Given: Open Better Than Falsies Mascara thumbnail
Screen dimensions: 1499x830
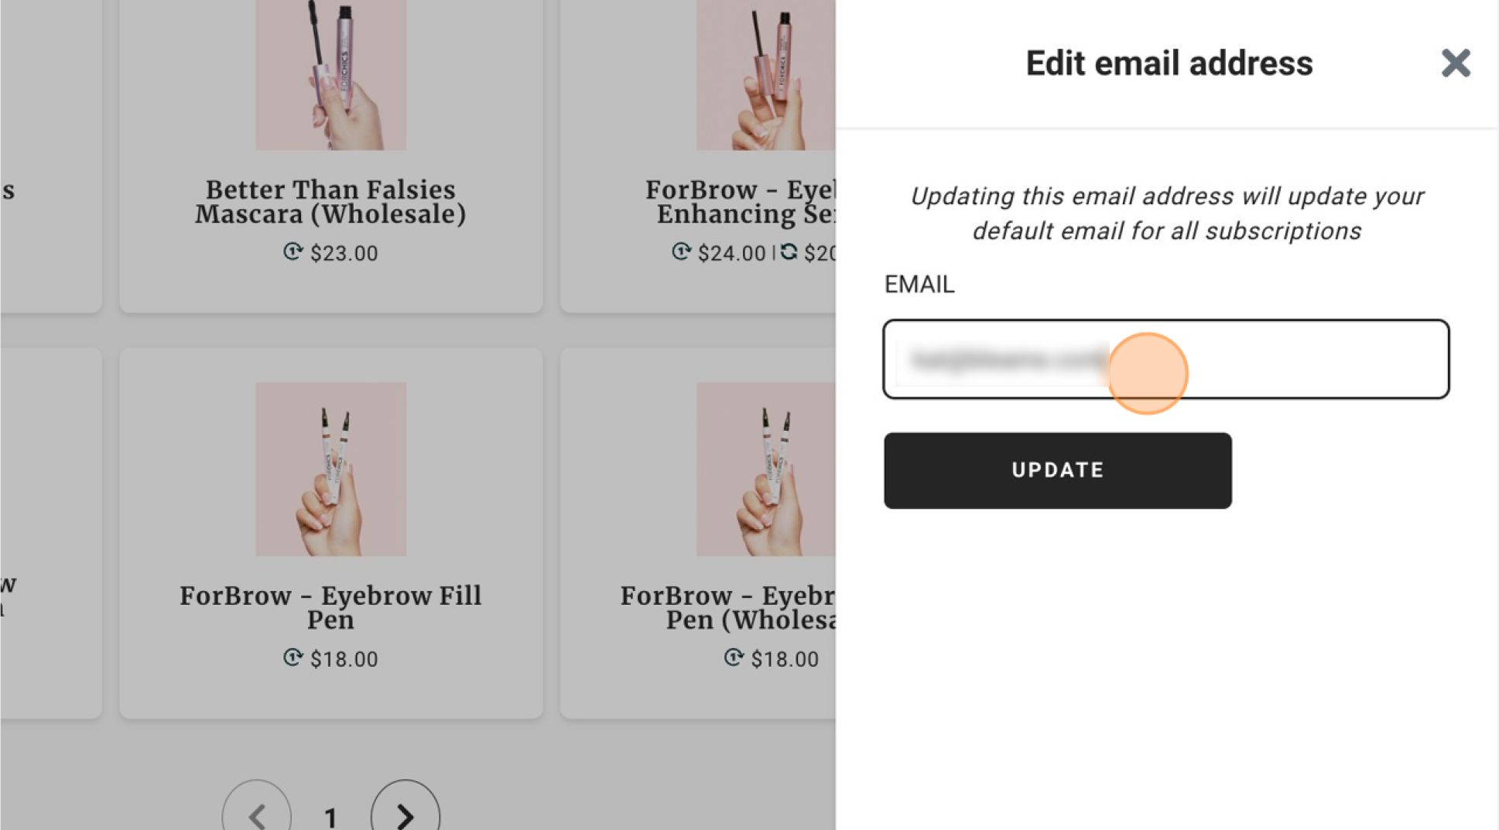Looking at the screenshot, I should click(330, 75).
